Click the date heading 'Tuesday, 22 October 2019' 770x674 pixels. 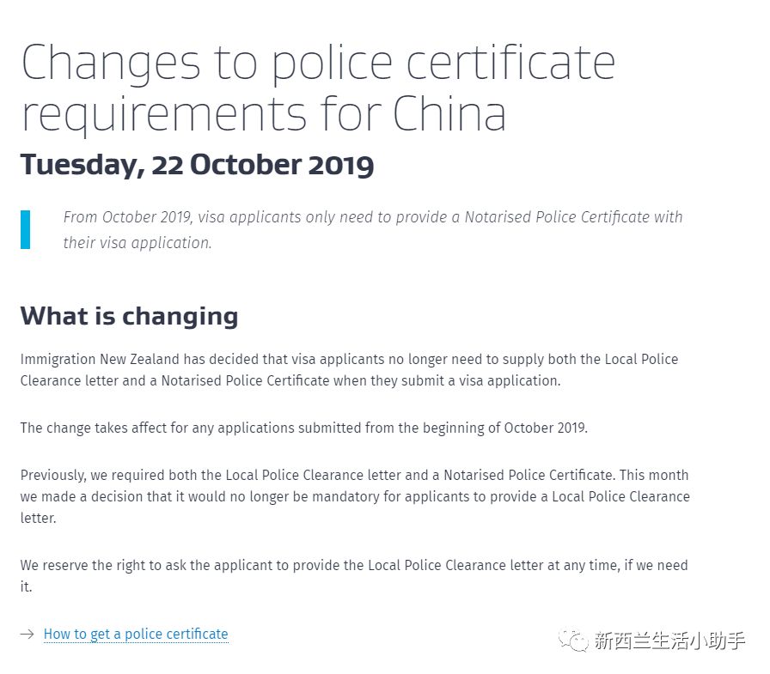tap(197, 166)
